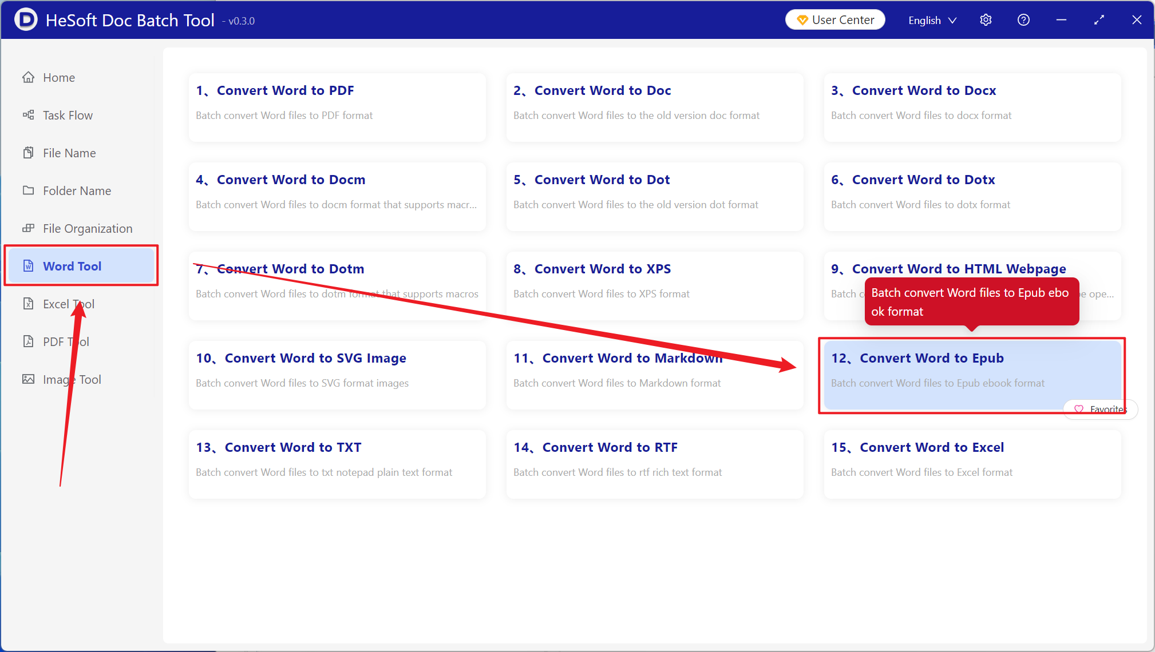This screenshot has height=652, width=1155.
Task: Click 'Batch convert Word files to SVG format images'
Action: click(302, 383)
